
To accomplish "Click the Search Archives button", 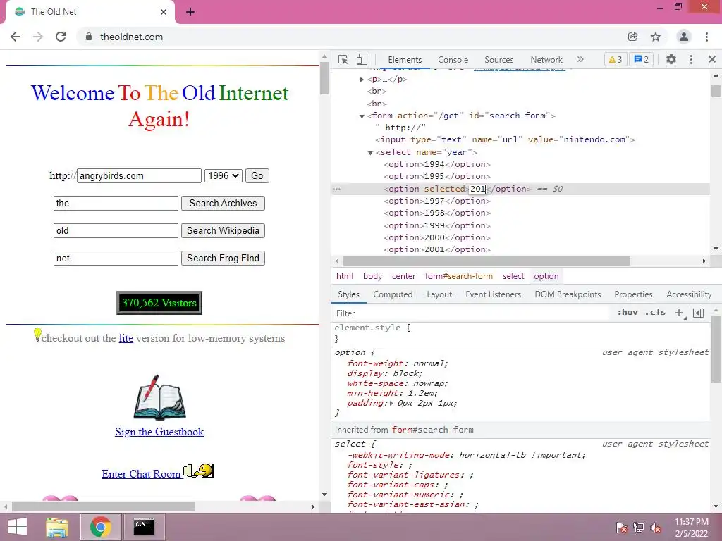I will tap(223, 204).
